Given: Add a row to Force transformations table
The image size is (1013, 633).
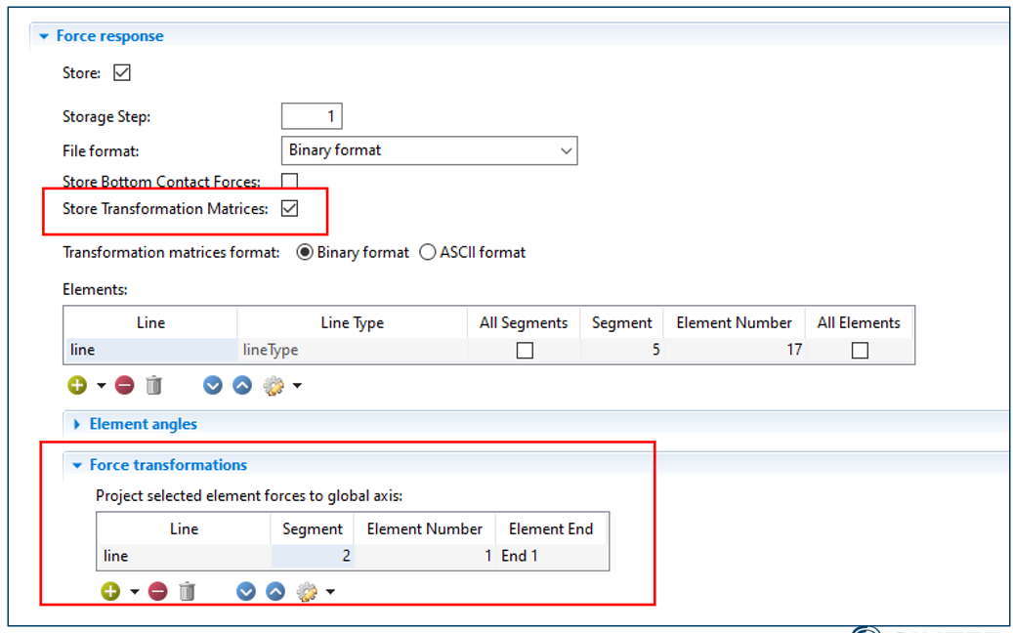Looking at the screenshot, I should pyautogui.click(x=110, y=592).
